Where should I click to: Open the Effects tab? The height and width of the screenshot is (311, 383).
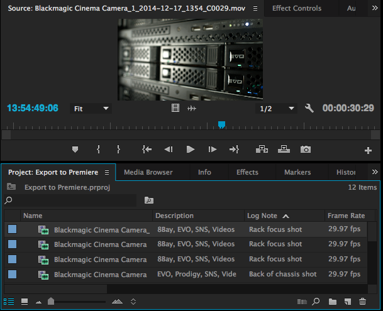[x=247, y=172]
